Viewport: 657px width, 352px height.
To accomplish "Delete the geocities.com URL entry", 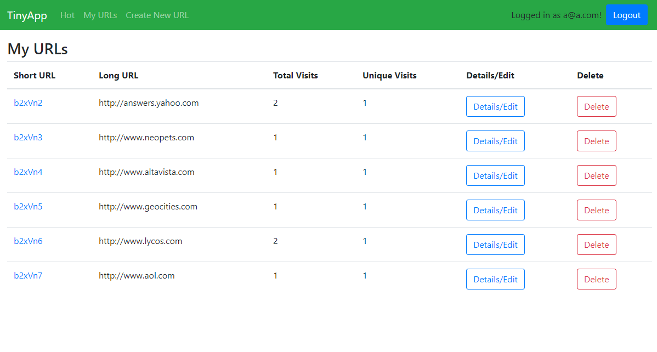I will pyautogui.click(x=596, y=211).
